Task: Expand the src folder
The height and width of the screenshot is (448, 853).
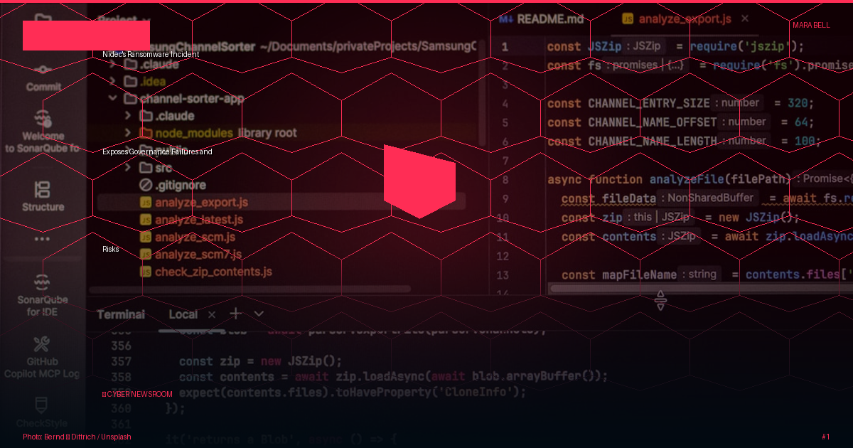Action: point(128,168)
